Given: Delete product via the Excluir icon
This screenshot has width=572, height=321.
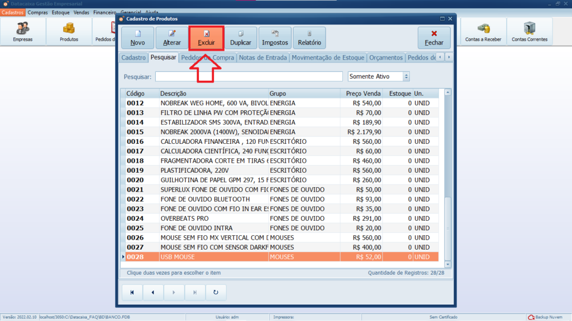Looking at the screenshot, I should click(x=206, y=37).
